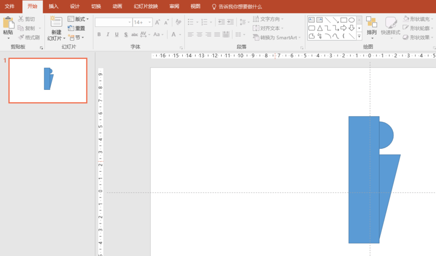This screenshot has width=436, height=256.
Task: Open the font size dropdown
Action: click(x=150, y=22)
